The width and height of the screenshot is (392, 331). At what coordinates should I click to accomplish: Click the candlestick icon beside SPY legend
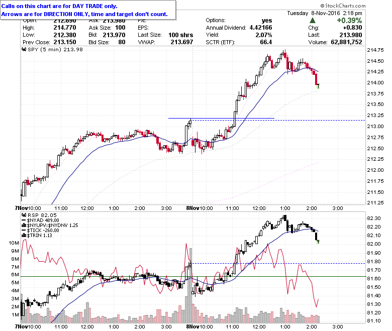24,49
